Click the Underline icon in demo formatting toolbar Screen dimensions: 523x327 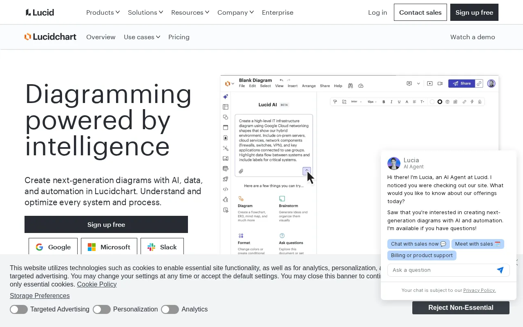point(399,102)
